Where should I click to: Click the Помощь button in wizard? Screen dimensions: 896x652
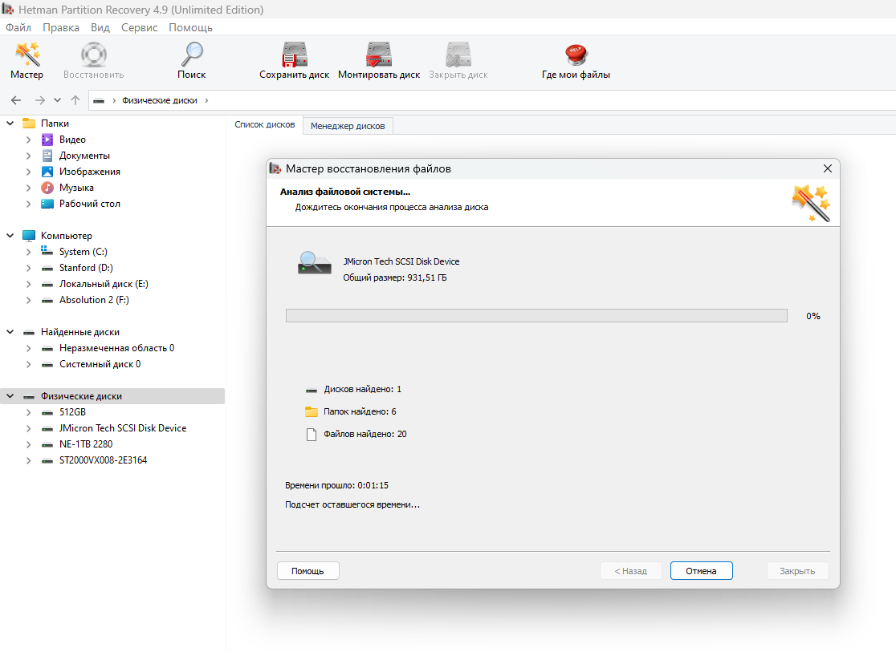click(x=308, y=571)
